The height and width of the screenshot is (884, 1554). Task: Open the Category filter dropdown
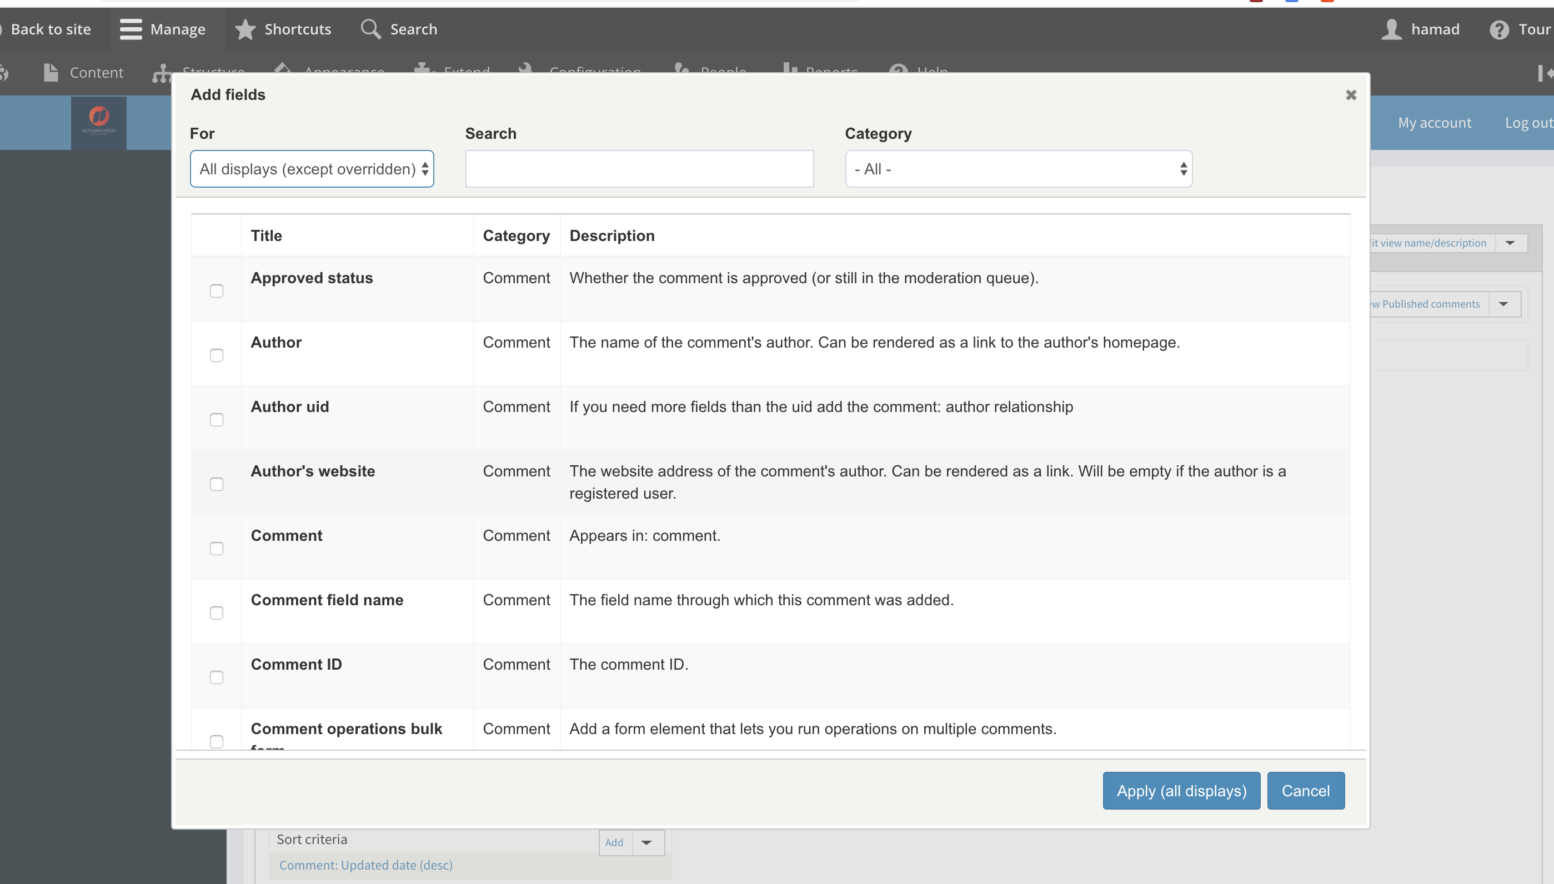[x=1019, y=169]
